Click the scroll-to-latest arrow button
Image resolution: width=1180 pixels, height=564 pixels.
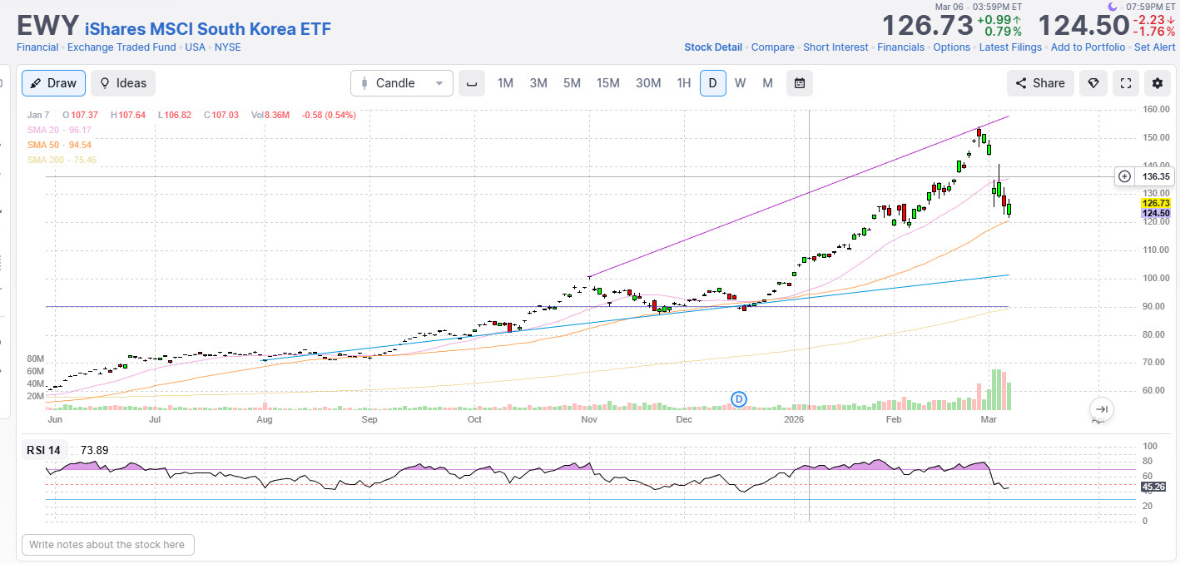(1101, 408)
